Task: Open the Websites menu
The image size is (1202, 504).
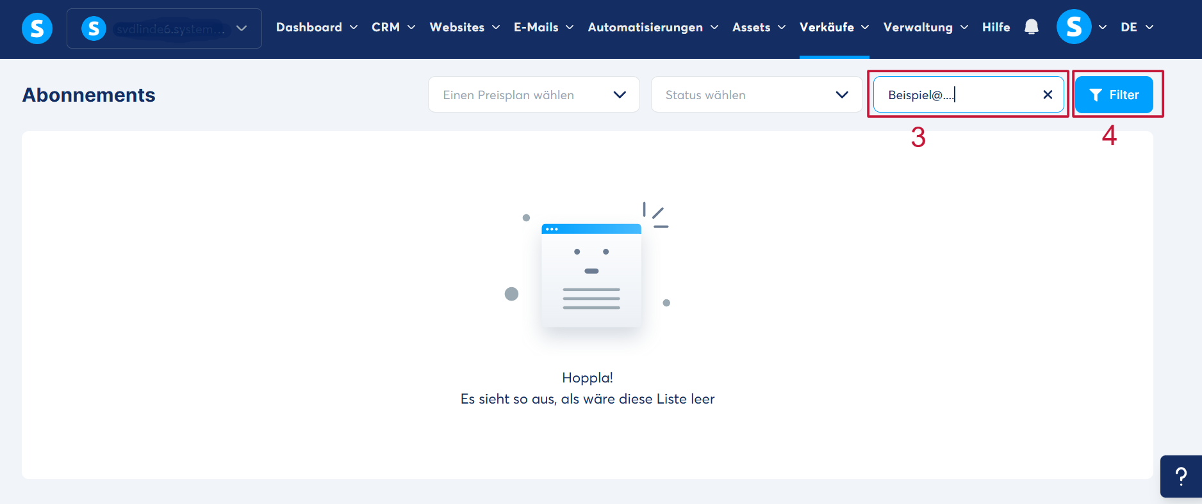Action: coord(465,28)
